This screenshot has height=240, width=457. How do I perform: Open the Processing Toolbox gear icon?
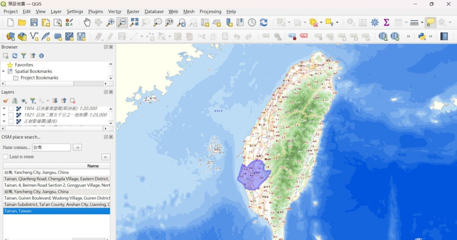click(375, 22)
